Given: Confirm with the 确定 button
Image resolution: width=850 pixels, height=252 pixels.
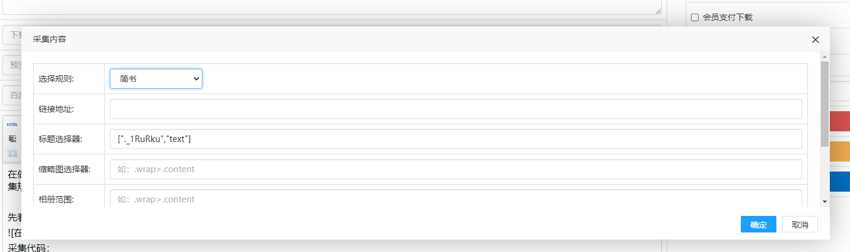Looking at the screenshot, I should click(759, 224).
